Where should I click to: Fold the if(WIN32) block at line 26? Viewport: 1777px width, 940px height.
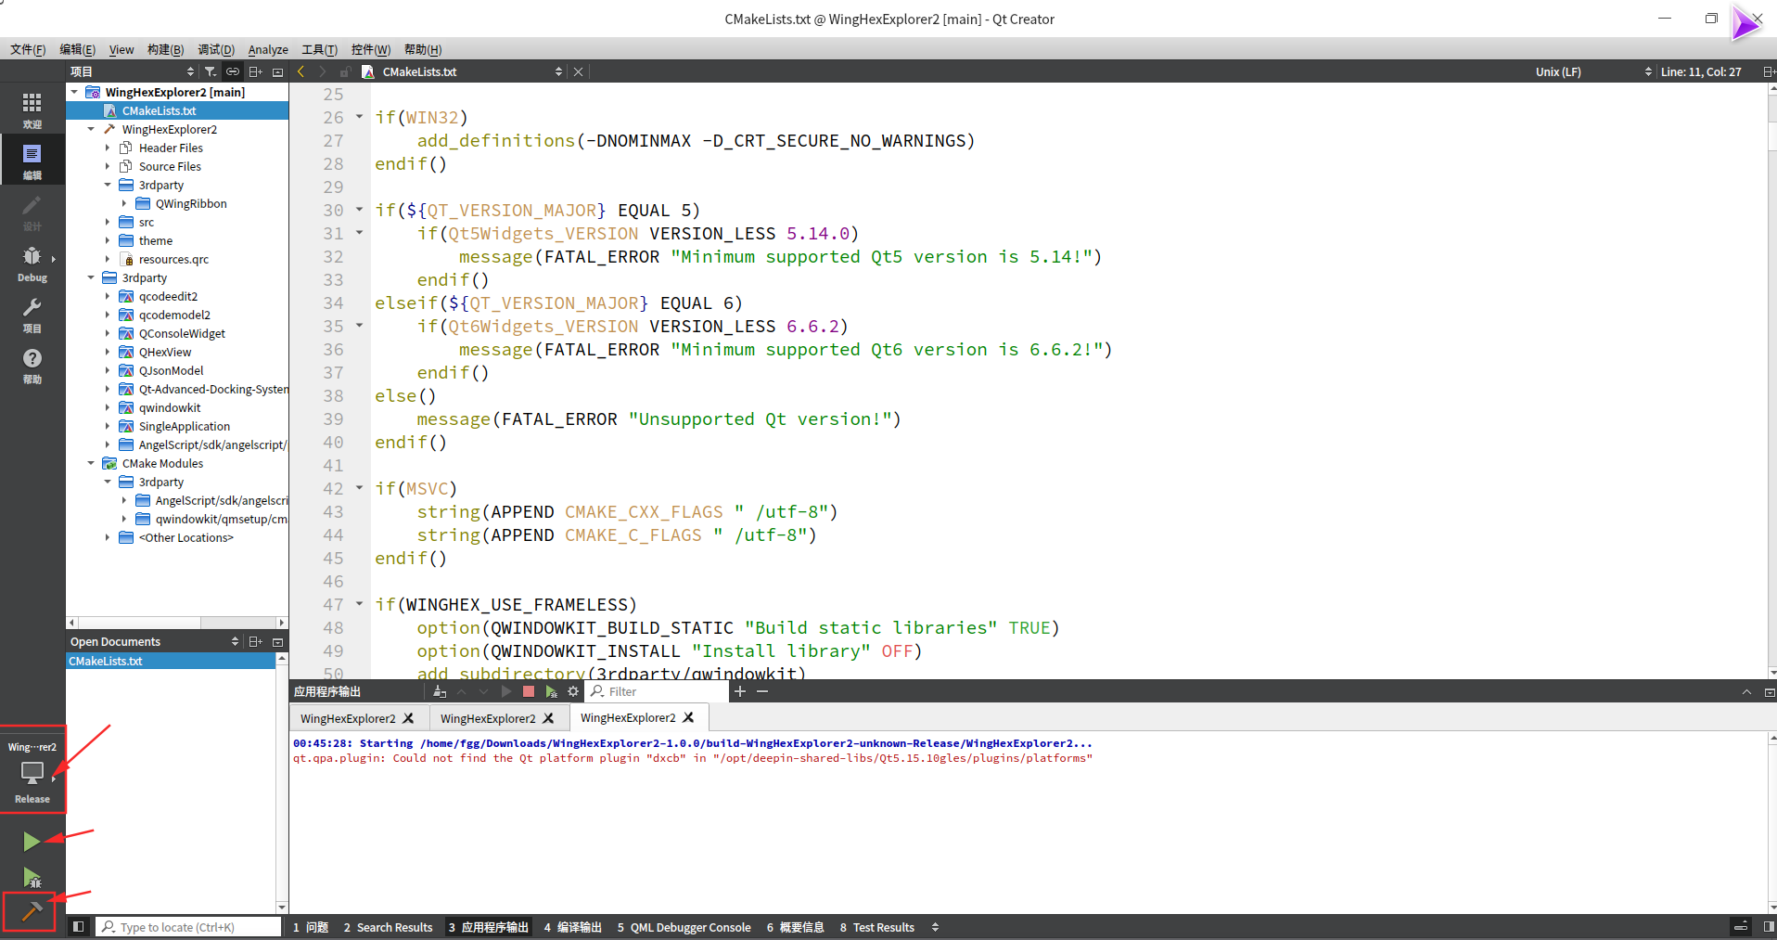(359, 117)
